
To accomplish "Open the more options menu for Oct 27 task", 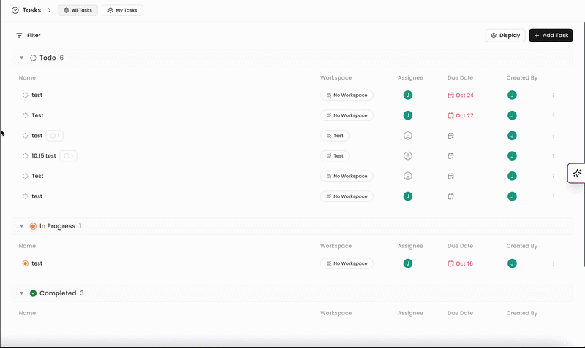I will click(x=554, y=115).
